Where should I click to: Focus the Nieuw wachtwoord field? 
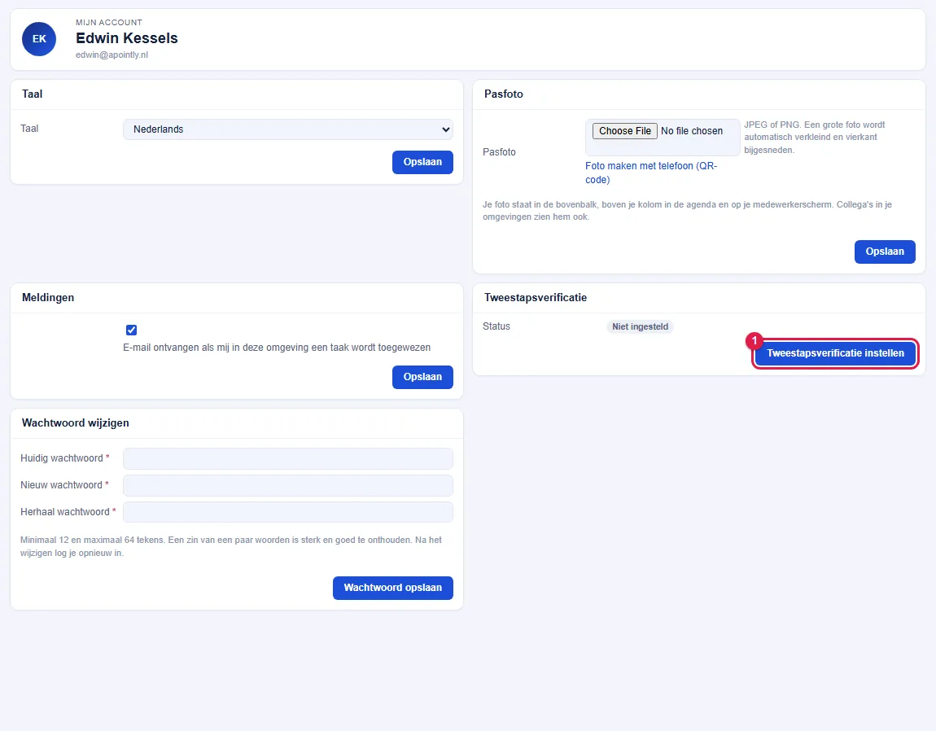[288, 485]
